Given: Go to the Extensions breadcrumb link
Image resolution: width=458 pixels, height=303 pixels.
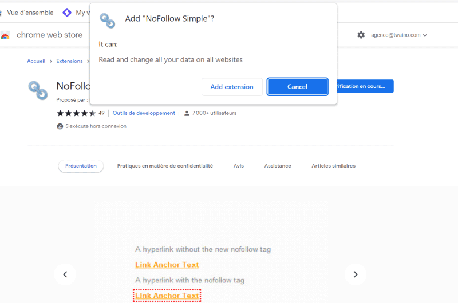Looking at the screenshot, I should [x=69, y=61].
